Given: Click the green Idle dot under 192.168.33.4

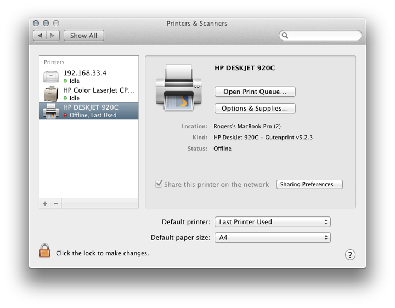Looking at the screenshot, I should click(x=65, y=81).
